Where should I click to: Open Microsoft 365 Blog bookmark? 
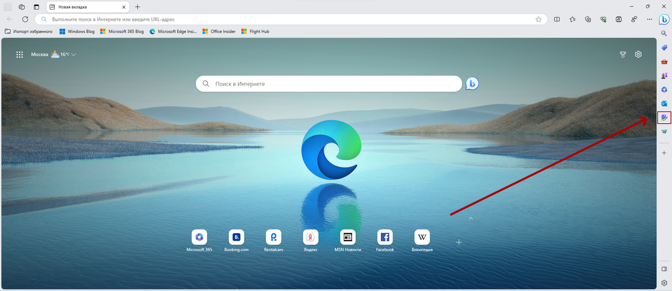(x=122, y=31)
